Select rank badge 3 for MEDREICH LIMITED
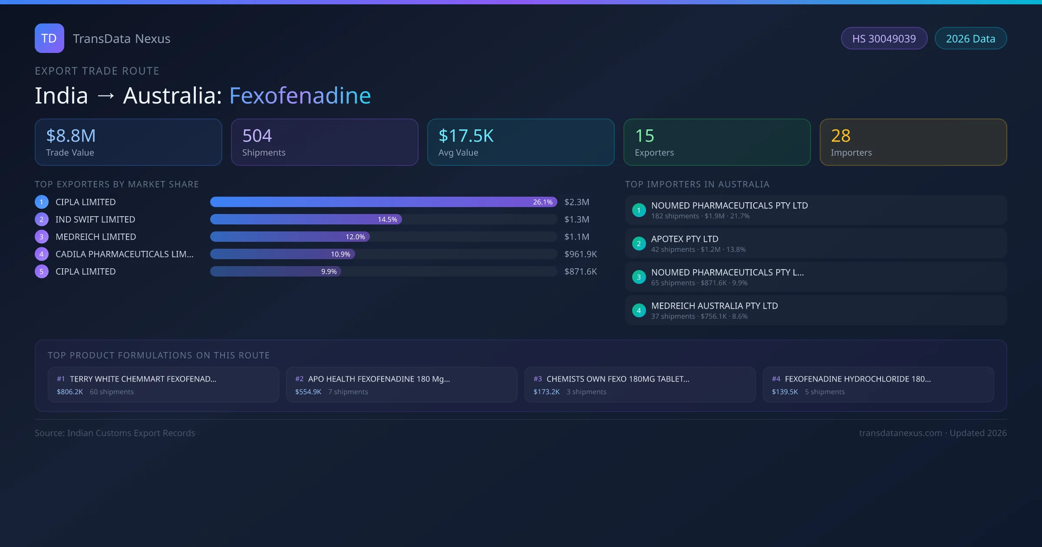Screen dimensions: 1042x547 coord(41,236)
